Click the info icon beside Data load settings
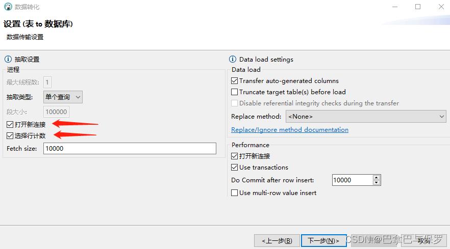Viewport: 450px width, 249px height. tap(233, 59)
